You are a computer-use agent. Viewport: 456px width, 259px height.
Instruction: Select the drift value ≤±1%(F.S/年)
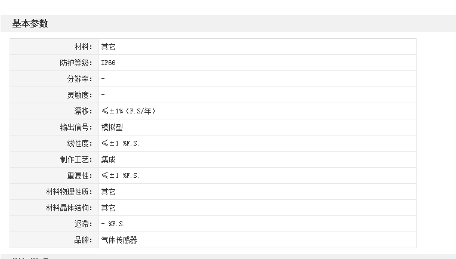tap(128, 111)
